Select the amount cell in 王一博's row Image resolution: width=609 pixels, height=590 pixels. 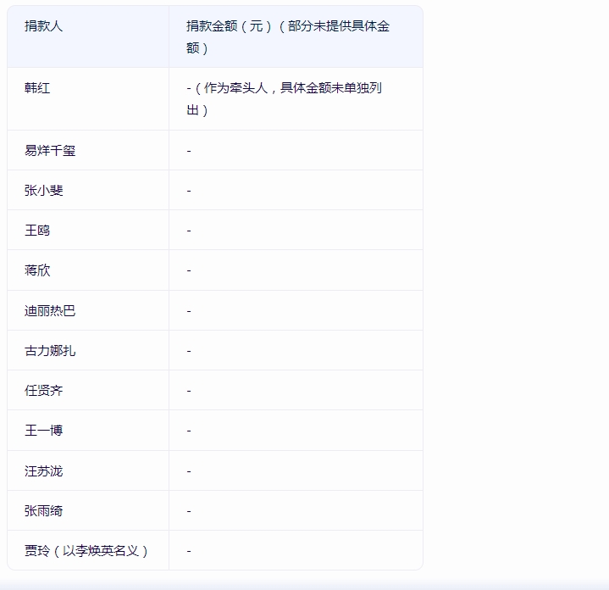tap(189, 431)
